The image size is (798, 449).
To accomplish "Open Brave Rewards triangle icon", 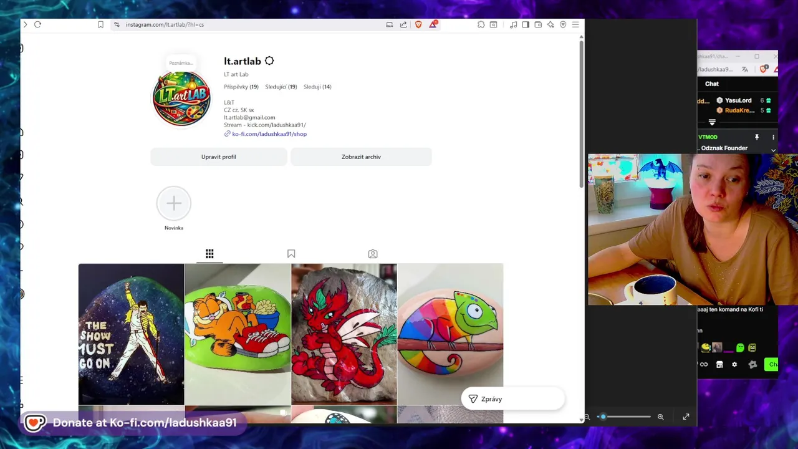I will coord(433,24).
